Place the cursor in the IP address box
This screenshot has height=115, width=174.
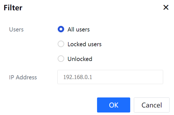coord(110,77)
